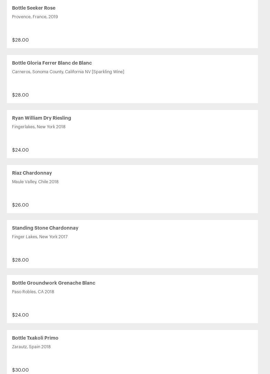The height and width of the screenshot is (374, 270).
Task: Open Bottle Gloria Ferrer Blanc de Blanc
Action: tap(52, 63)
